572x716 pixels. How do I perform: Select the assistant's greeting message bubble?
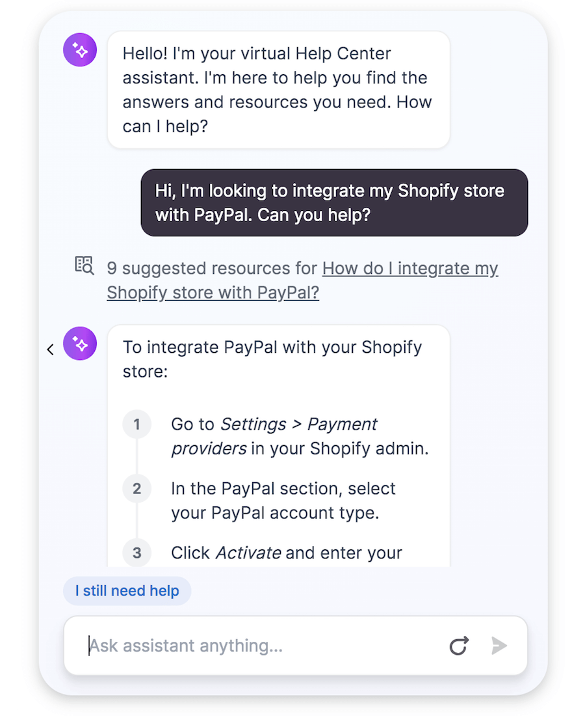278,89
